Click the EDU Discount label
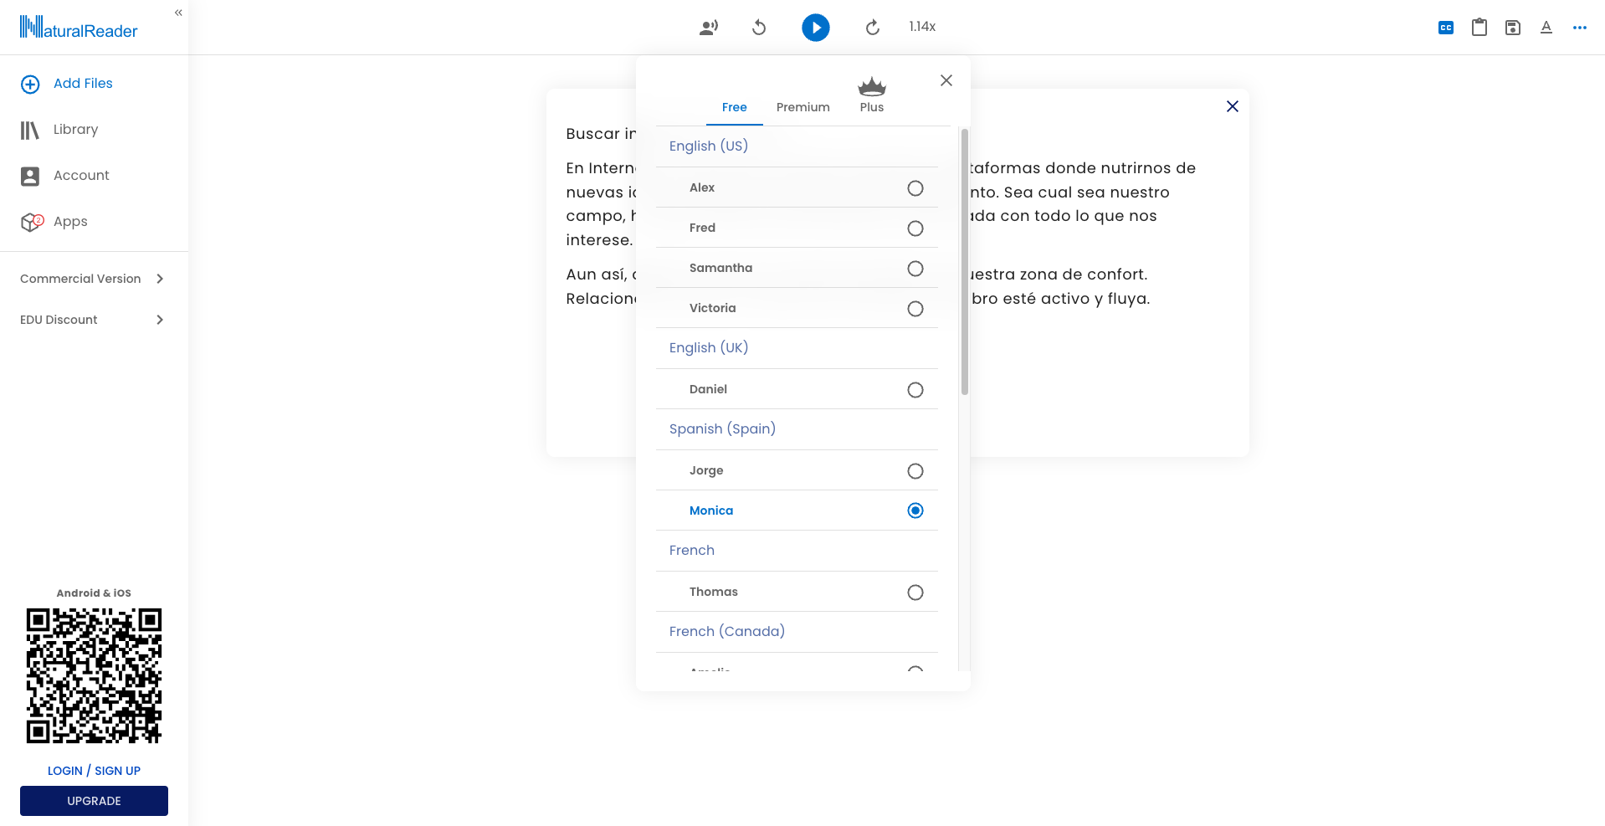The height and width of the screenshot is (826, 1605). (59, 320)
